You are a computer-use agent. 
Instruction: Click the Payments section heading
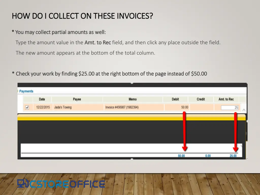tap(26, 91)
